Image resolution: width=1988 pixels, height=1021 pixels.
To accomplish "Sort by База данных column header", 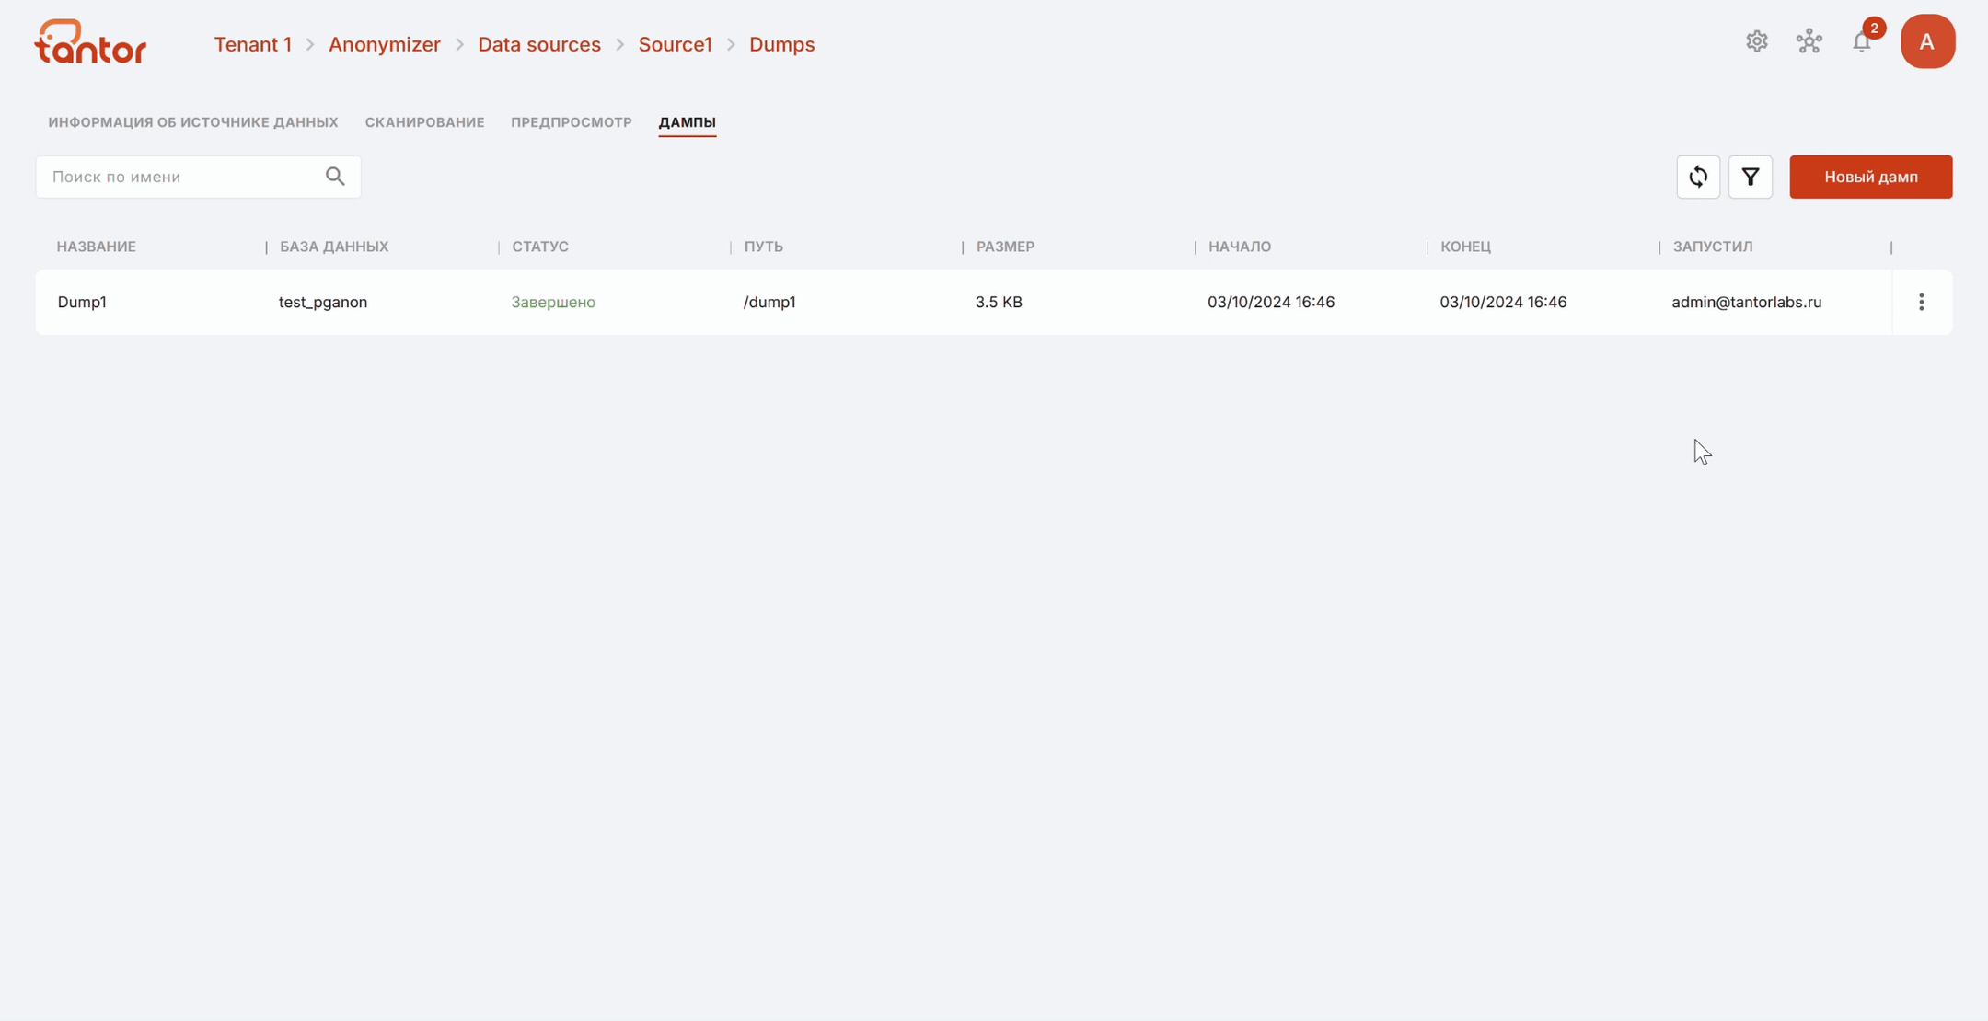I will click(334, 247).
